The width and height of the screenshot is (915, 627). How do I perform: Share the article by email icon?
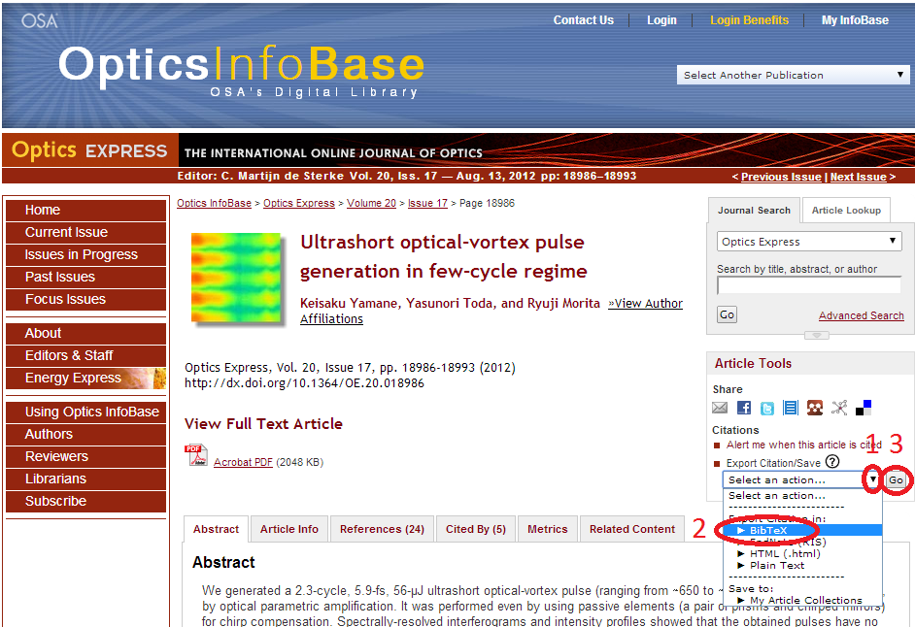point(720,408)
